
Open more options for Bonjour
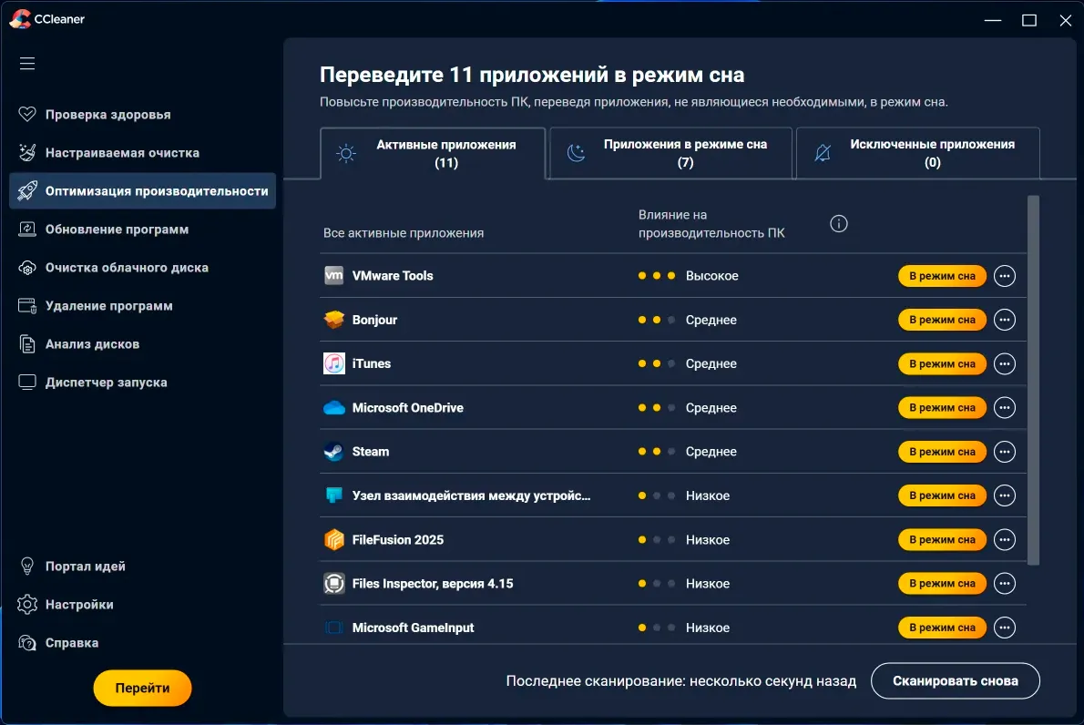[x=1005, y=320]
